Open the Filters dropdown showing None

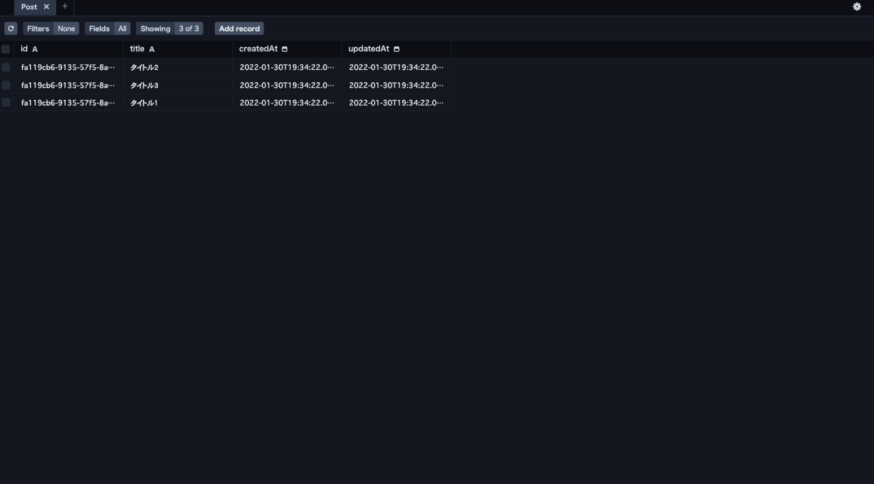(x=51, y=29)
